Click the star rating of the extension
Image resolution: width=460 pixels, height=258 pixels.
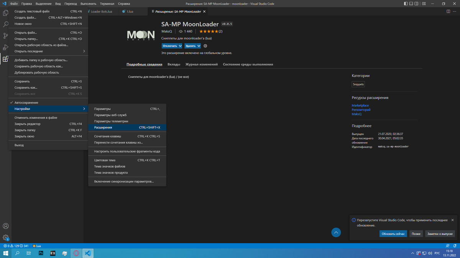(x=209, y=31)
